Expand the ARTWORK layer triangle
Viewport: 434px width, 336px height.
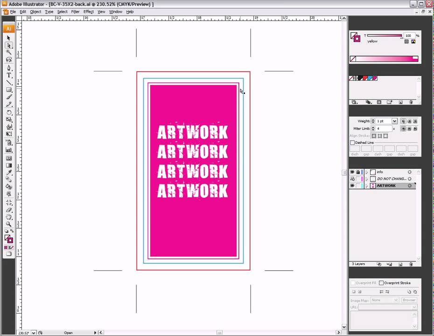367,186
